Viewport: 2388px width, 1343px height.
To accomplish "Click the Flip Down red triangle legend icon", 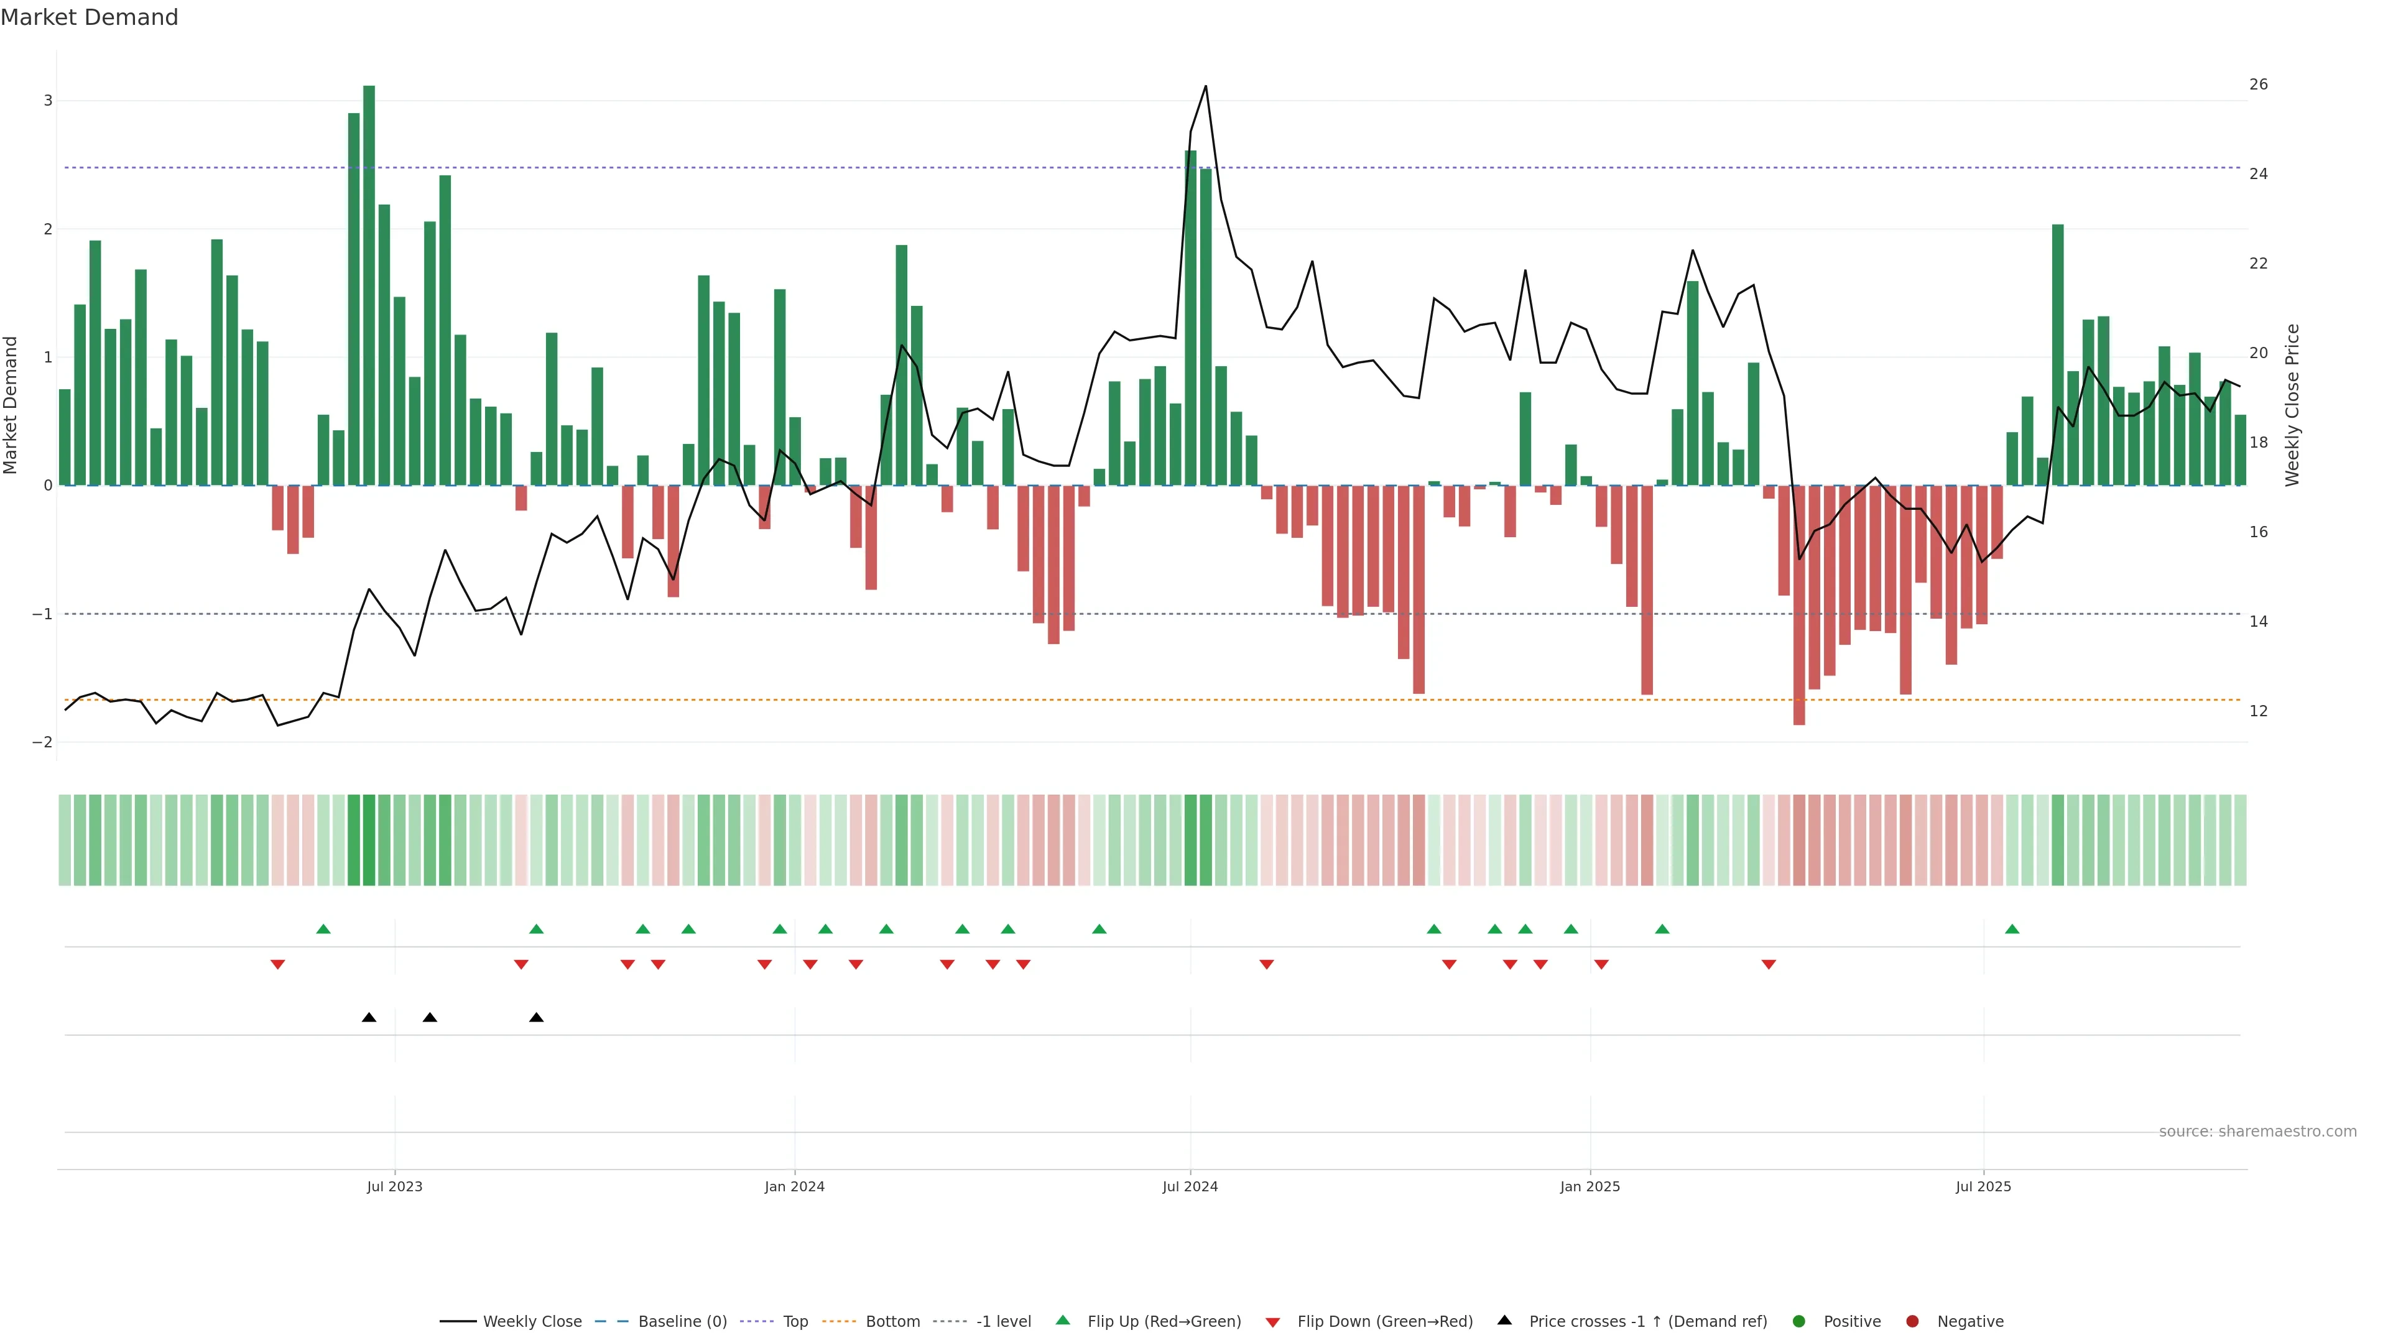I will pyautogui.click(x=1273, y=1322).
